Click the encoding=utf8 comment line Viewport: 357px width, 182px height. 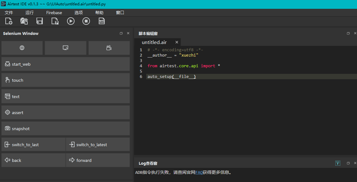pos(175,50)
